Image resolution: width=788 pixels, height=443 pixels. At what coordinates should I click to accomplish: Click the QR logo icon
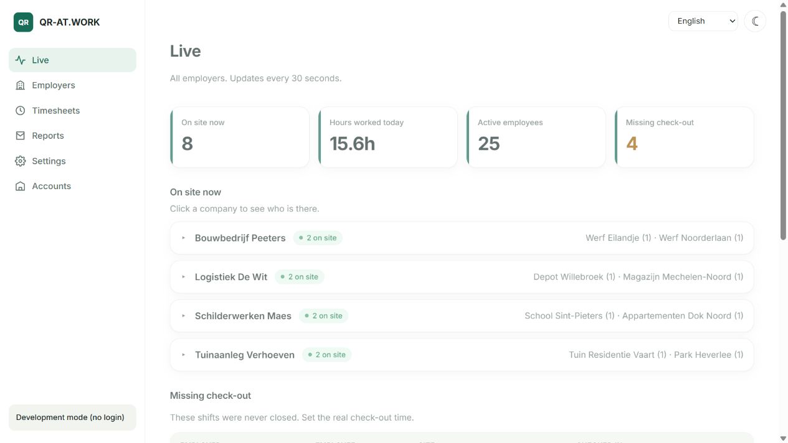[23, 22]
